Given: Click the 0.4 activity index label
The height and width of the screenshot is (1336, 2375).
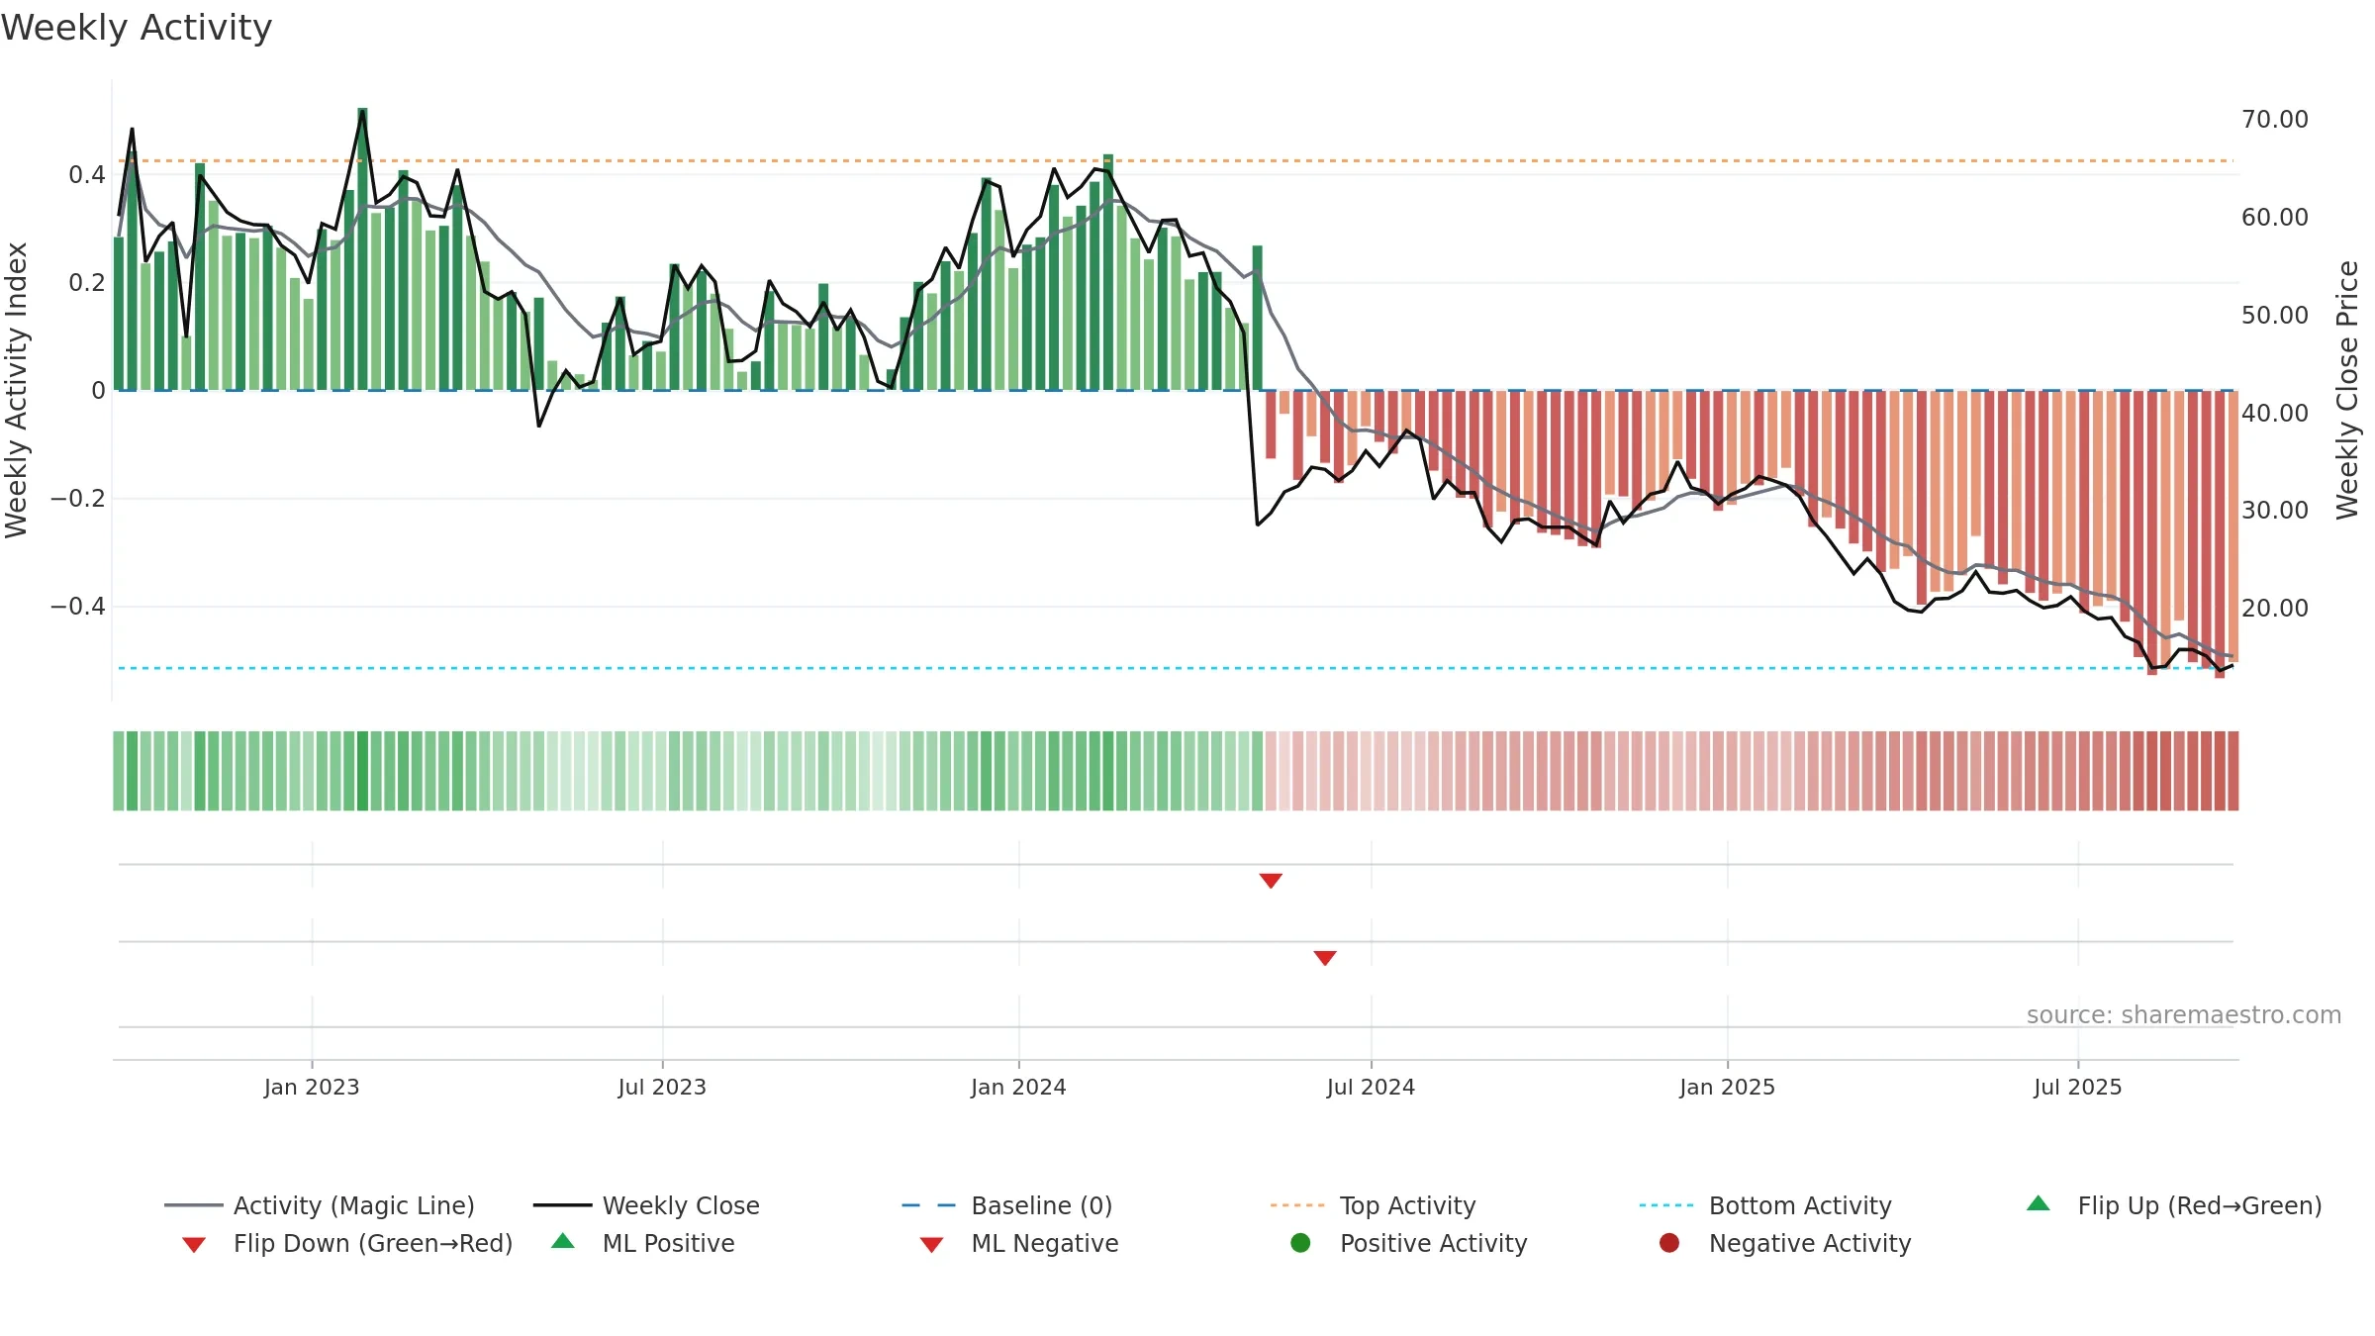Looking at the screenshot, I should (87, 175).
